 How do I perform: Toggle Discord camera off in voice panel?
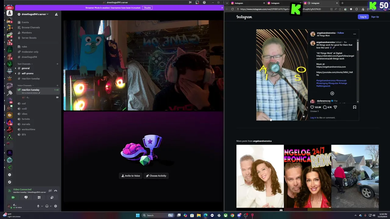click(13, 197)
